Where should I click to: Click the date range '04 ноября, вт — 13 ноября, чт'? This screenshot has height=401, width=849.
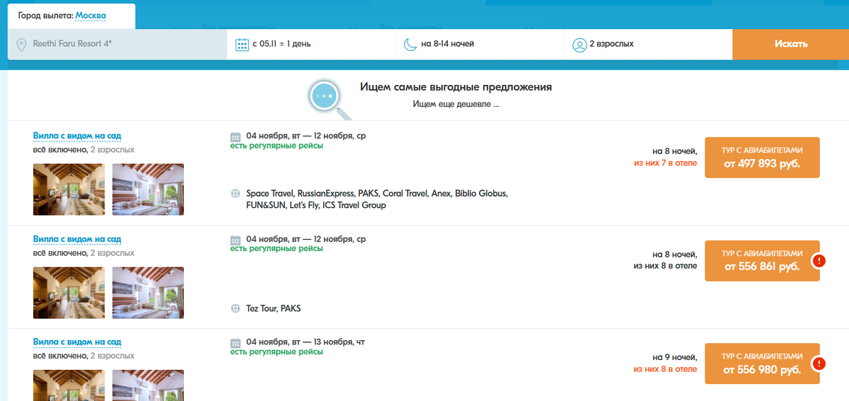(x=306, y=342)
